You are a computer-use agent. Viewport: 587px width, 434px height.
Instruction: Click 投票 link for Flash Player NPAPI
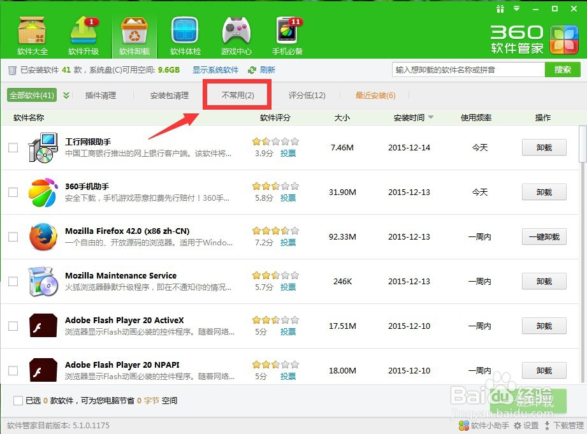288,377
